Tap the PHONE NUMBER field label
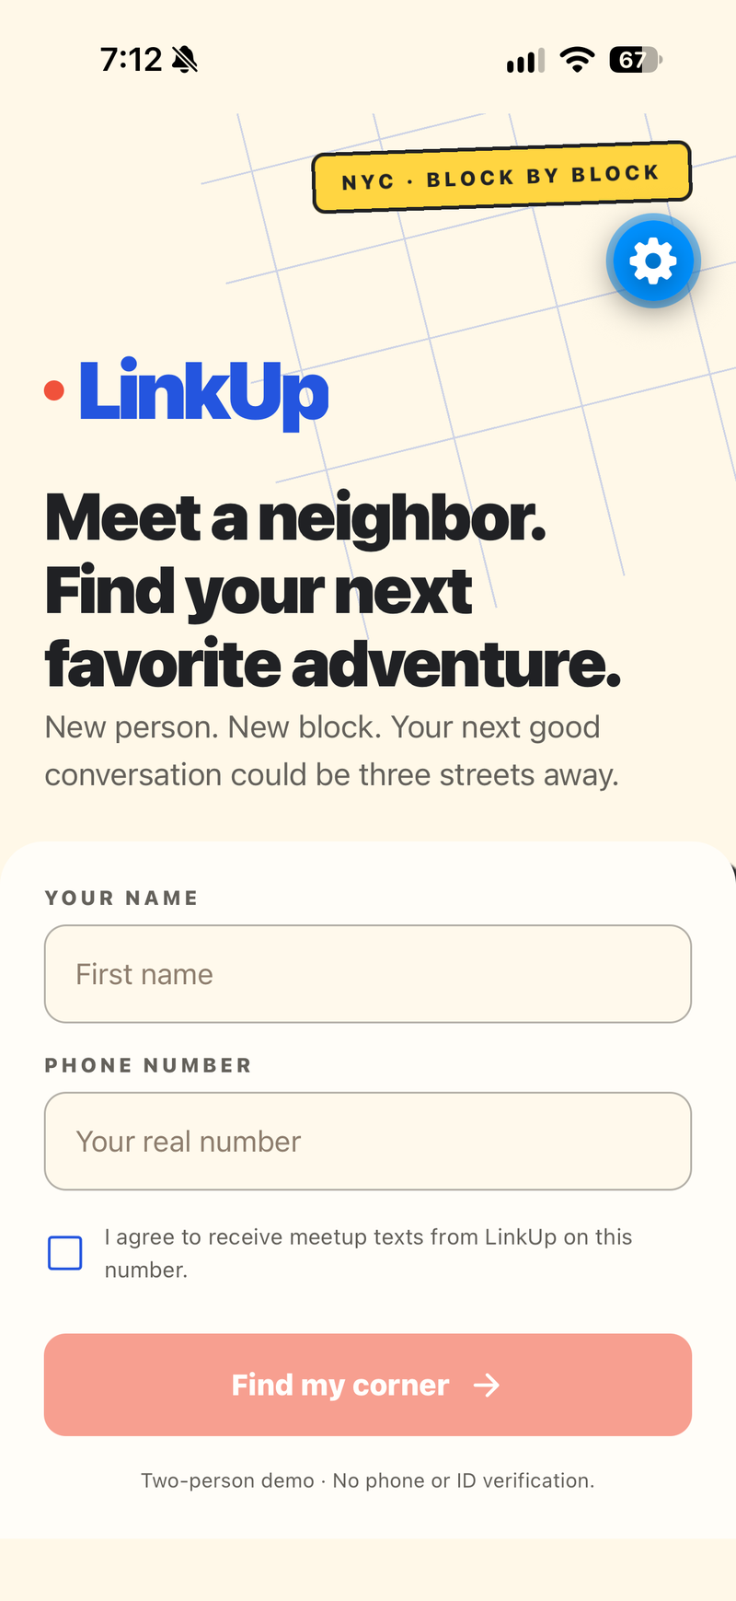 pyautogui.click(x=148, y=1065)
